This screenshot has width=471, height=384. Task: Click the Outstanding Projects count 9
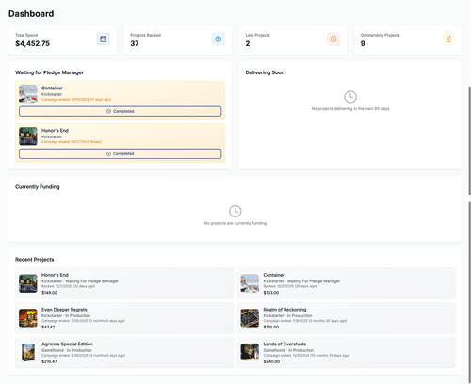pyautogui.click(x=363, y=43)
